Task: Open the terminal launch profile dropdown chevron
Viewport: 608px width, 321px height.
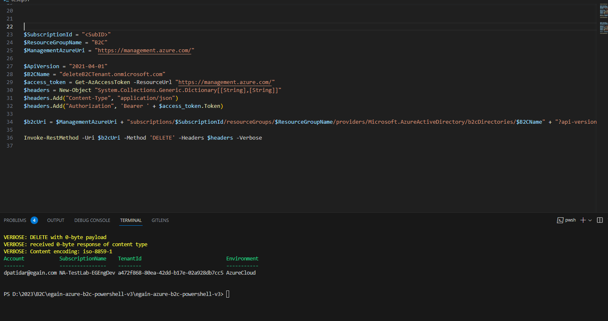Action: [x=590, y=220]
